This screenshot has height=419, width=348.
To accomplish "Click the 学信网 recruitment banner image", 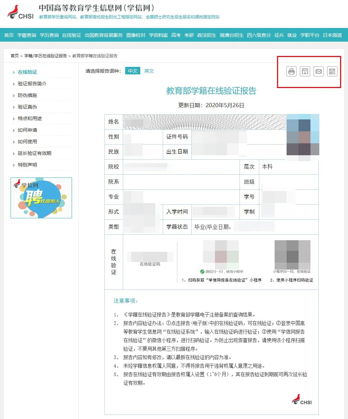I will 41,198.
